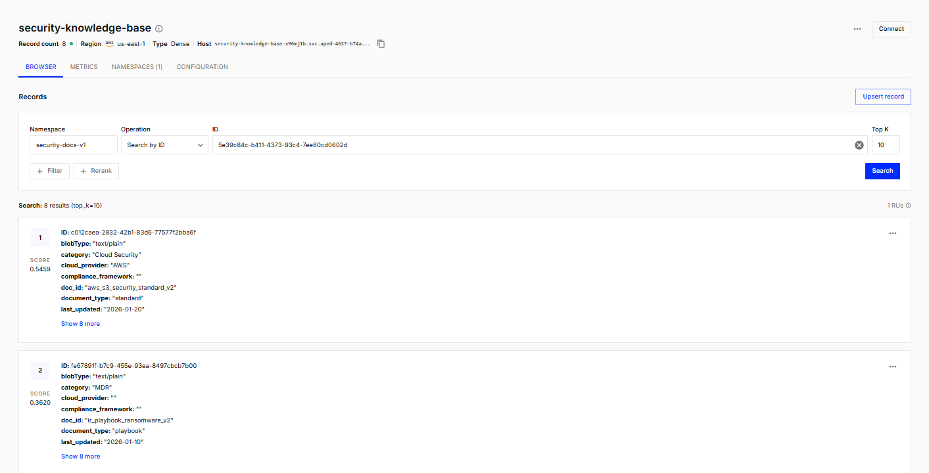Run the Search button

[x=882, y=171]
